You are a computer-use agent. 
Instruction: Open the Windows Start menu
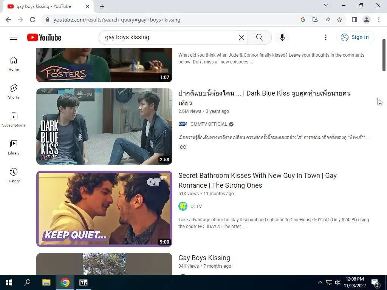[9, 282]
